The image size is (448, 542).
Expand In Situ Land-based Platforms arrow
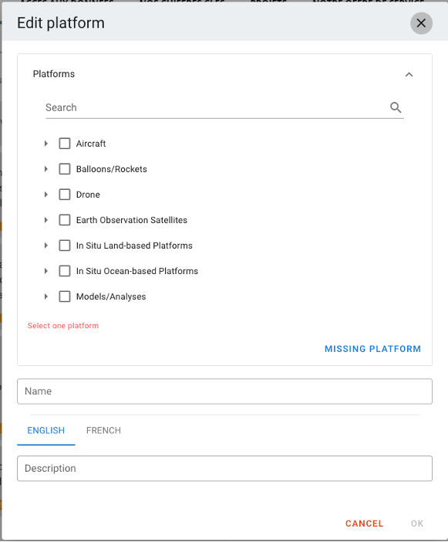[x=46, y=246]
